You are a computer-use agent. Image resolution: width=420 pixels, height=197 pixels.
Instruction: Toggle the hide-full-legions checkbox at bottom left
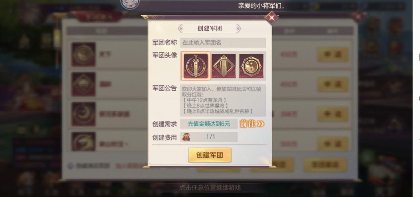pyautogui.click(x=71, y=166)
